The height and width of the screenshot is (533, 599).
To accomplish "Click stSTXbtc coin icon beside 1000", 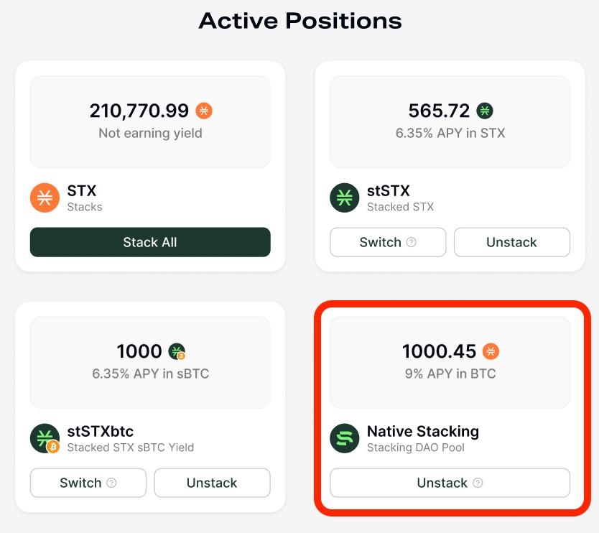I will [x=177, y=351].
